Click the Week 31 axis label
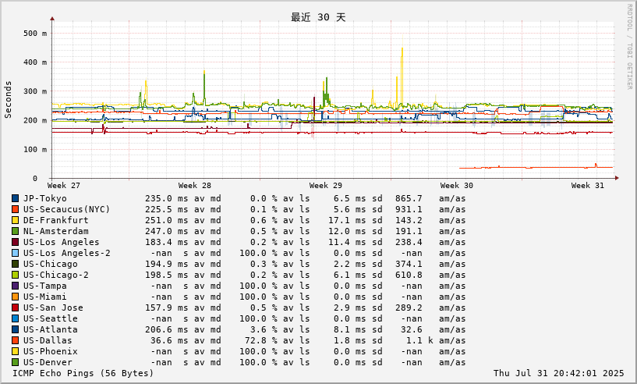Screen dimensions: 637x384 click(587, 186)
